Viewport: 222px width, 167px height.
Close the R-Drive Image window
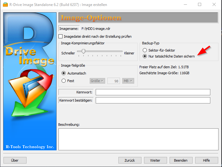coord(214,4)
